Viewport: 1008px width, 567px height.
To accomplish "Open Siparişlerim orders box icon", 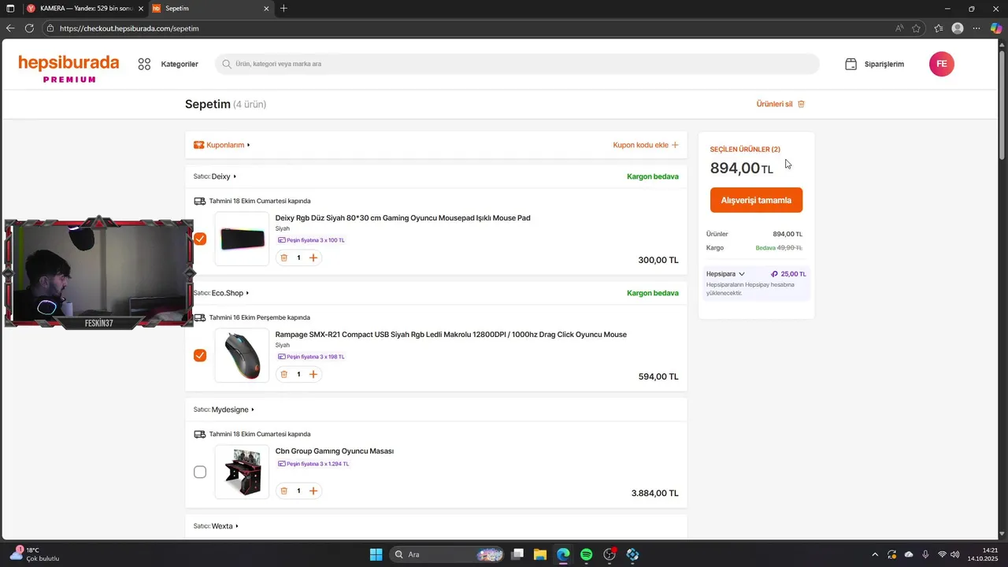I will (850, 65).
